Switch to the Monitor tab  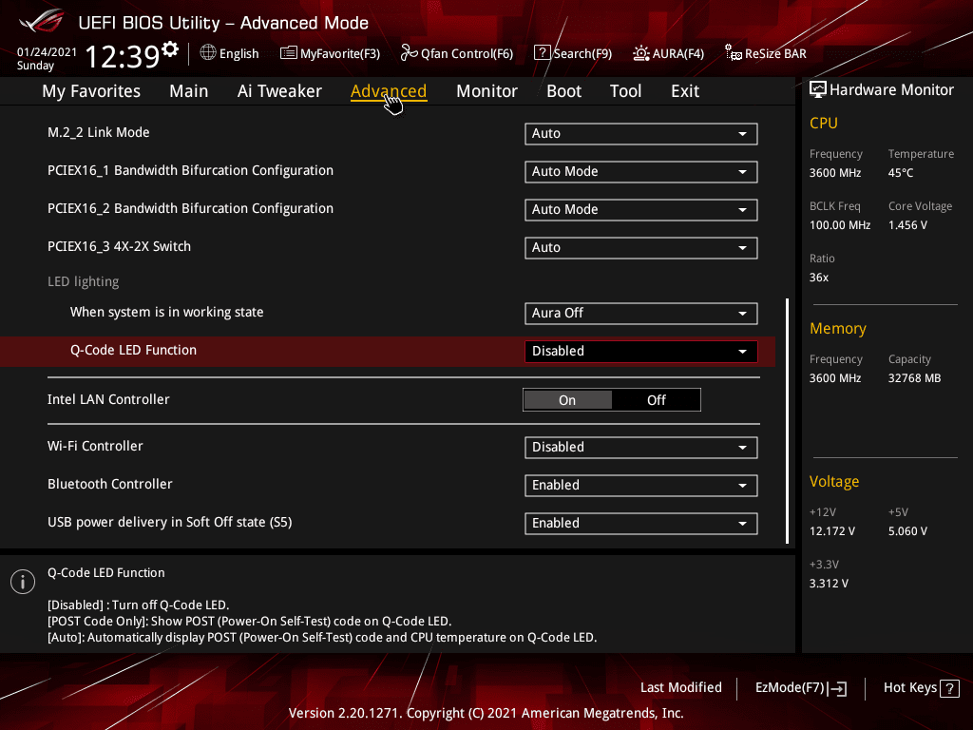click(x=486, y=91)
